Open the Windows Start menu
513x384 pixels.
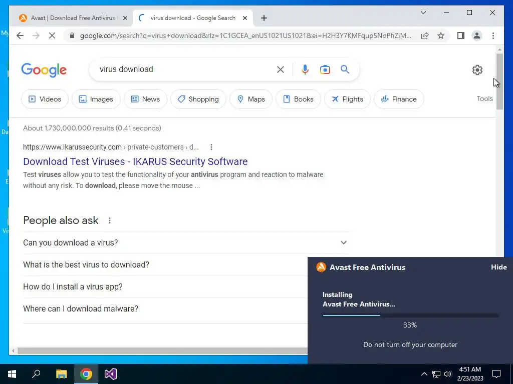pos(12,374)
